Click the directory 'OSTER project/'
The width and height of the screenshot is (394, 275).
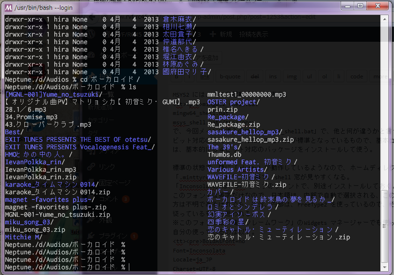(233, 102)
